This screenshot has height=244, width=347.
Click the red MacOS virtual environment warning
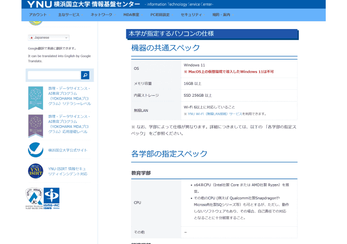click(x=229, y=72)
